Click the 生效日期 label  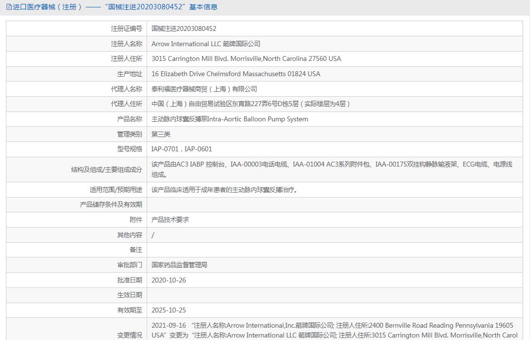[129, 295]
